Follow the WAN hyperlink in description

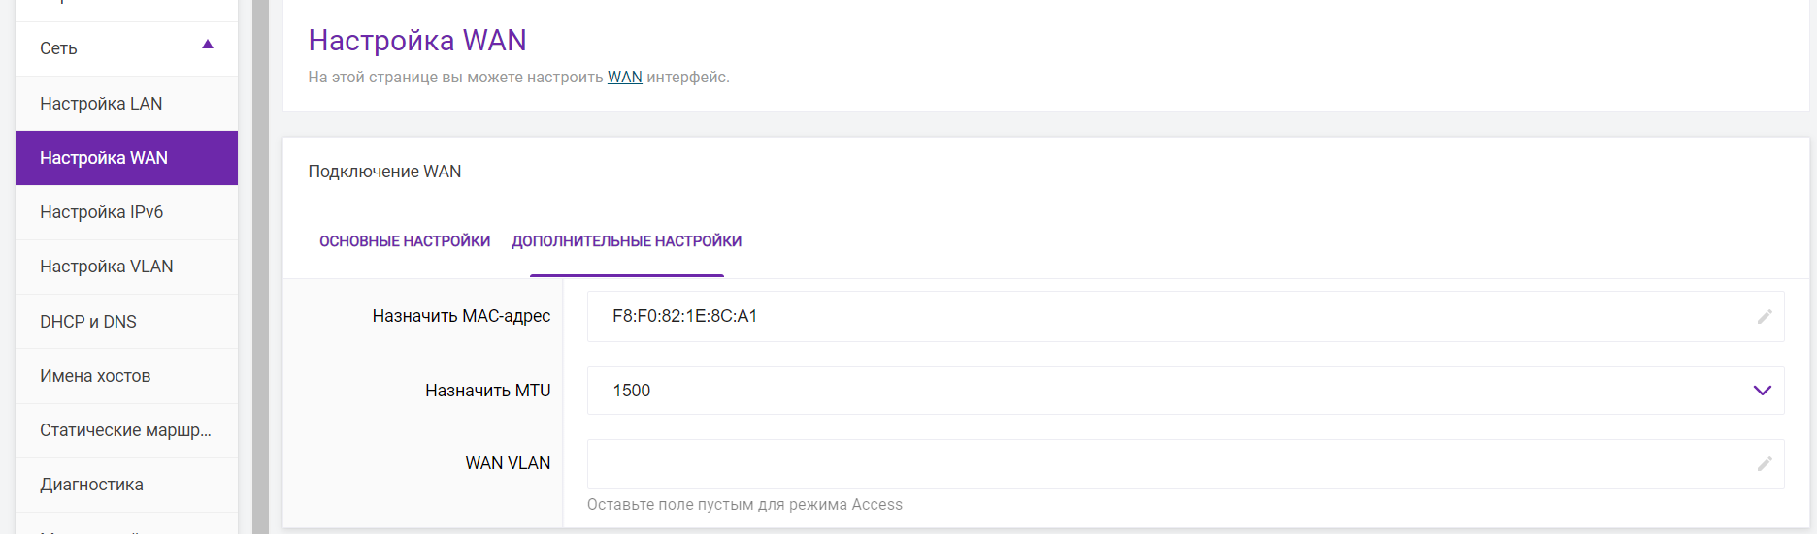pos(625,78)
